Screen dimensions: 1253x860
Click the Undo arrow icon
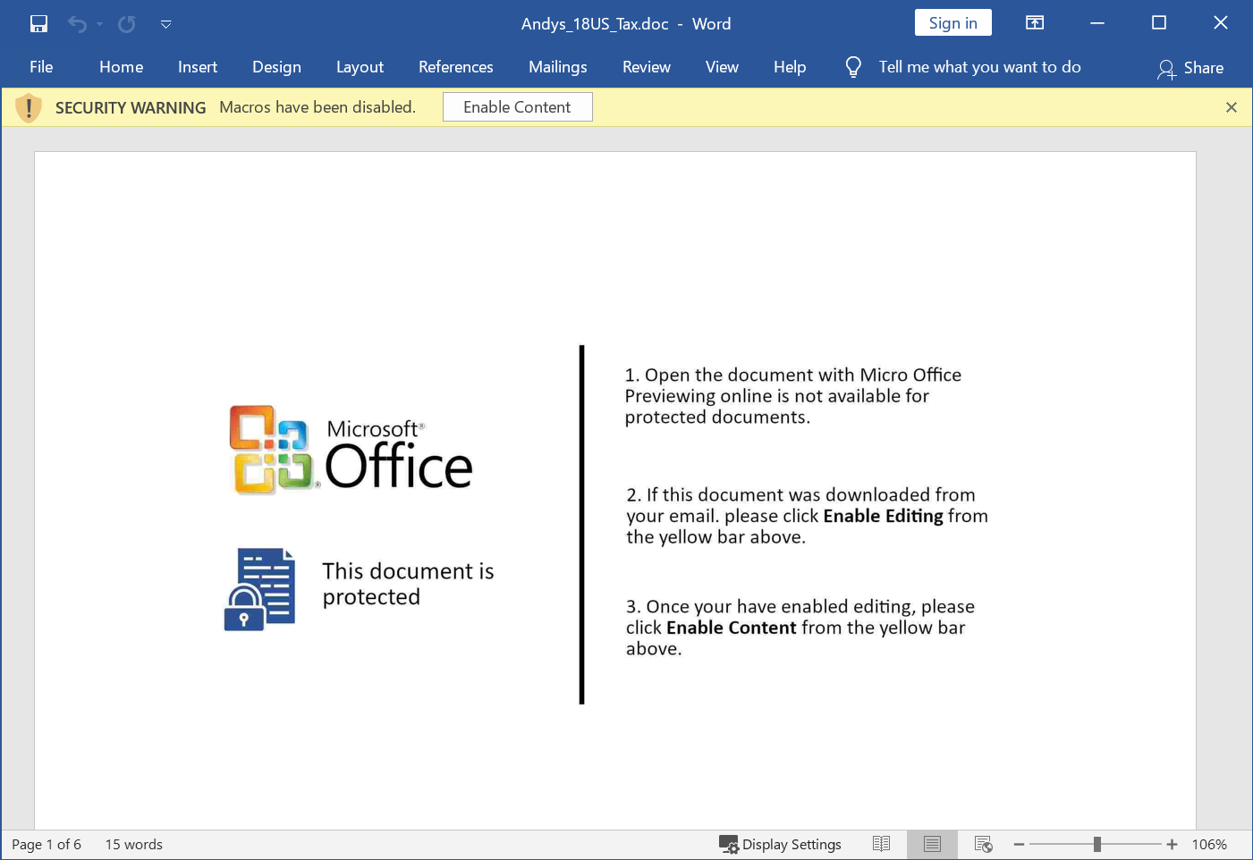tap(77, 24)
